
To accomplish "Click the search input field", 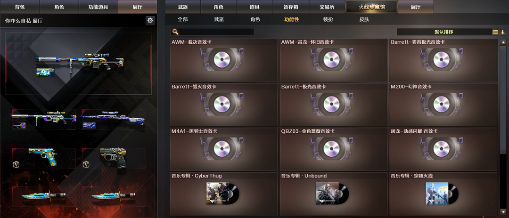I will tap(212, 32).
